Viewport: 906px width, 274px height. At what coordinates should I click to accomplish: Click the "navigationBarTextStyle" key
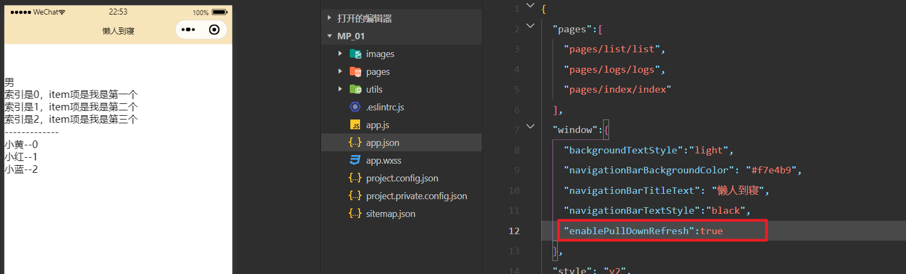[632, 210]
